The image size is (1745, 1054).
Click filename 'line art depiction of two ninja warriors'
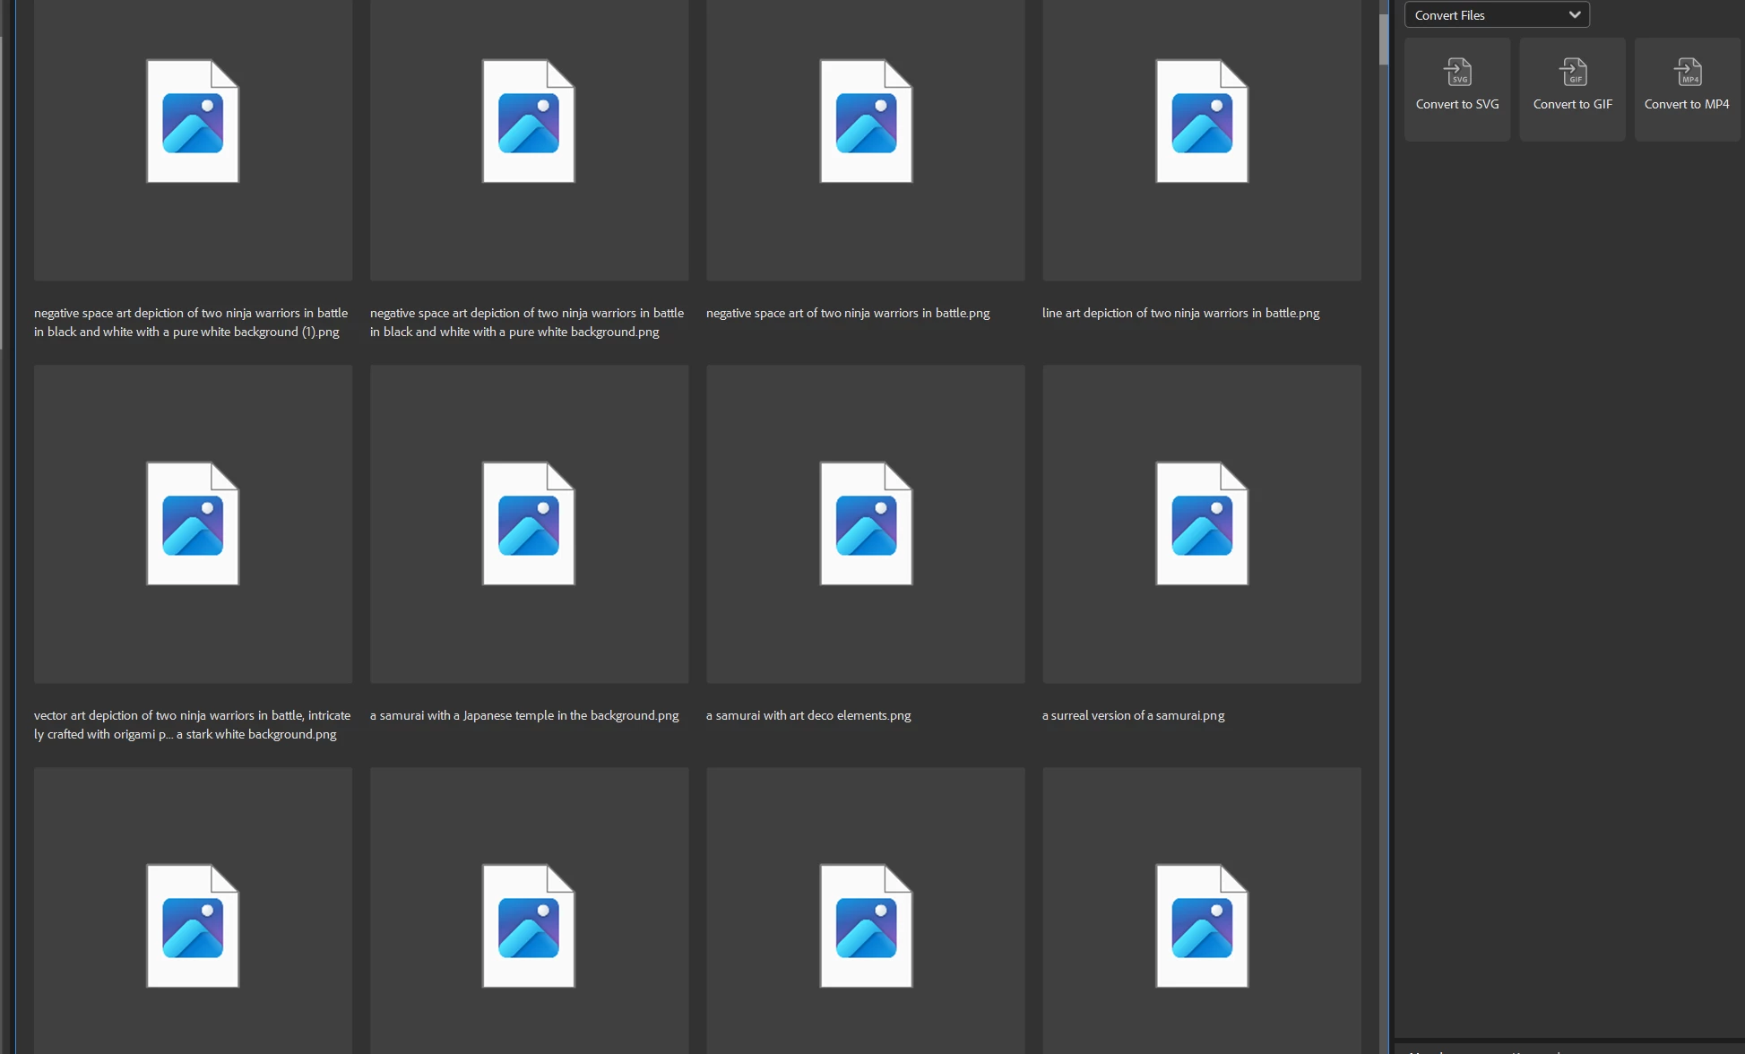(x=1180, y=313)
